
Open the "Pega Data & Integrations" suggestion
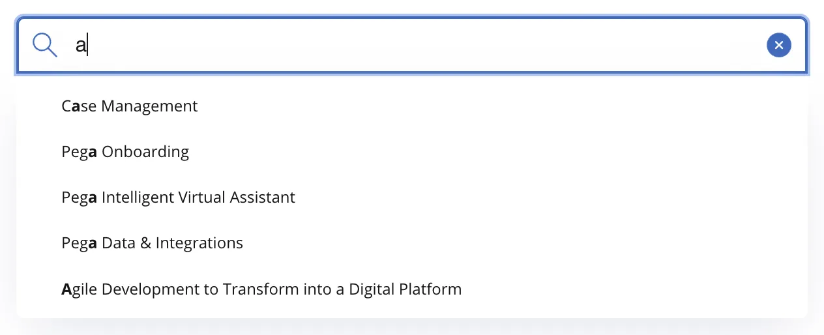152,243
